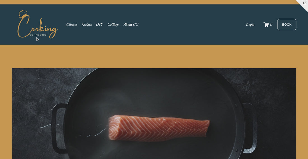Open the Recipes menu item

(87, 25)
